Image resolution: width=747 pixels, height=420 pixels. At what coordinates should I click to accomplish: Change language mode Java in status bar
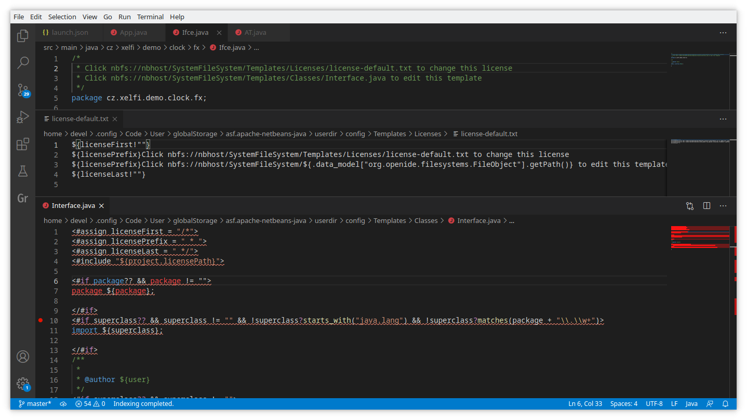(691, 404)
